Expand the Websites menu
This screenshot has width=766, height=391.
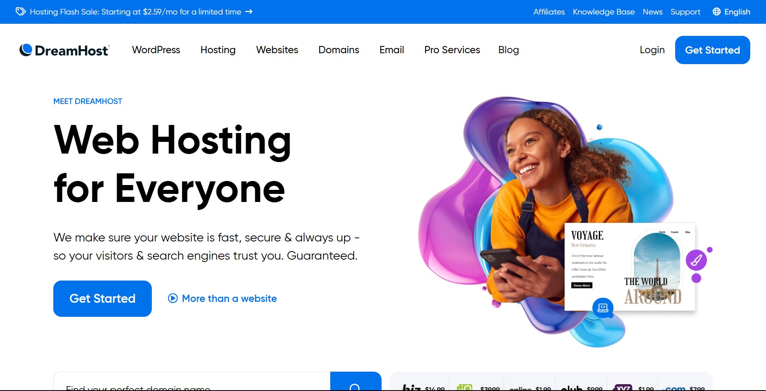tap(277, 50)
